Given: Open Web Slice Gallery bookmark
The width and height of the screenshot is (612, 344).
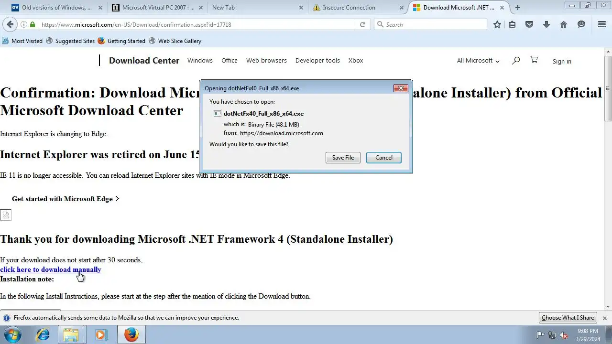Looking at the screenshot, I should pyautogui.click(x=175, y=41).
